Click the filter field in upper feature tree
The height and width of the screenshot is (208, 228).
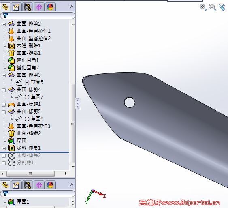[38, 15]
